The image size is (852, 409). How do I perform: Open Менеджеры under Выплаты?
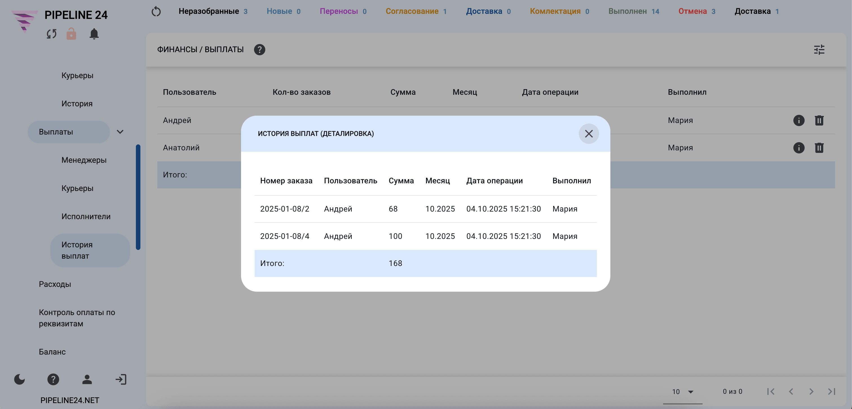click(84, 160)
